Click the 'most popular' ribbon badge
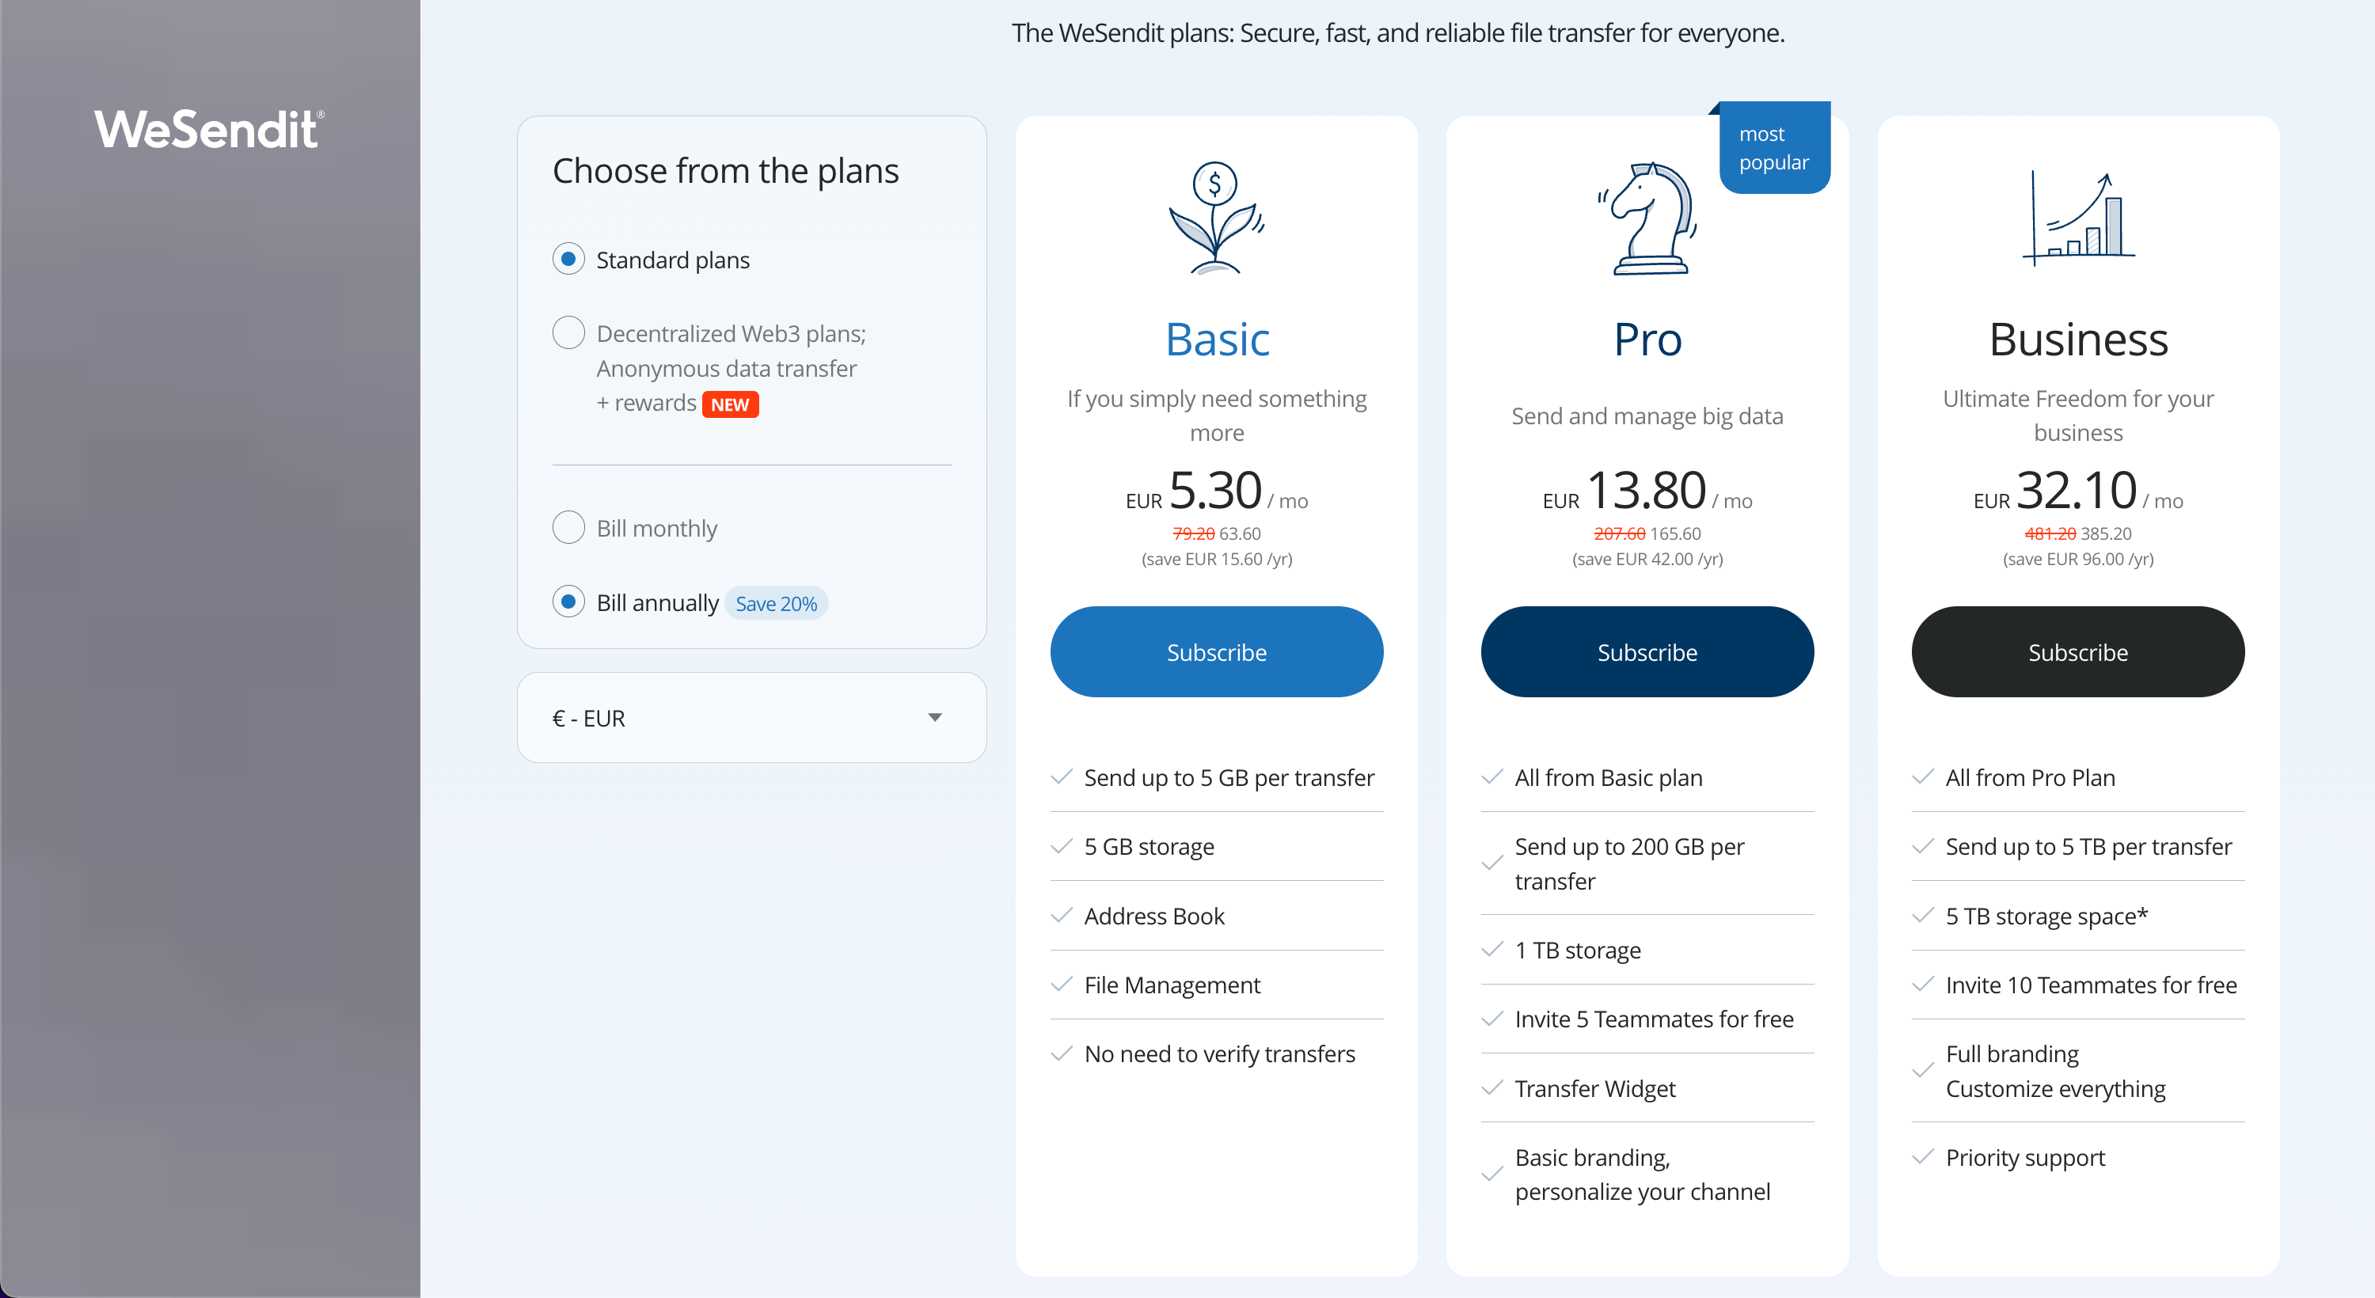The height and width of the screenshot is (1298, 2375). pyautogui.click(x=1774, y=147)
